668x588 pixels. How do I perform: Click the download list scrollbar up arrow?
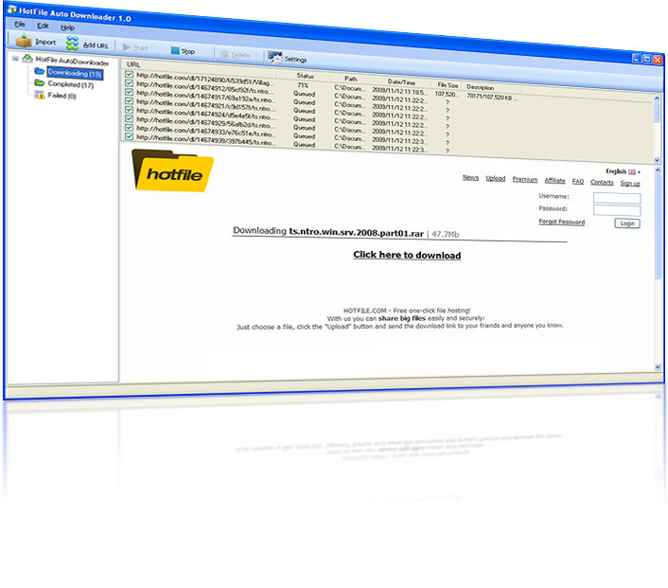(x=657, y=98)
